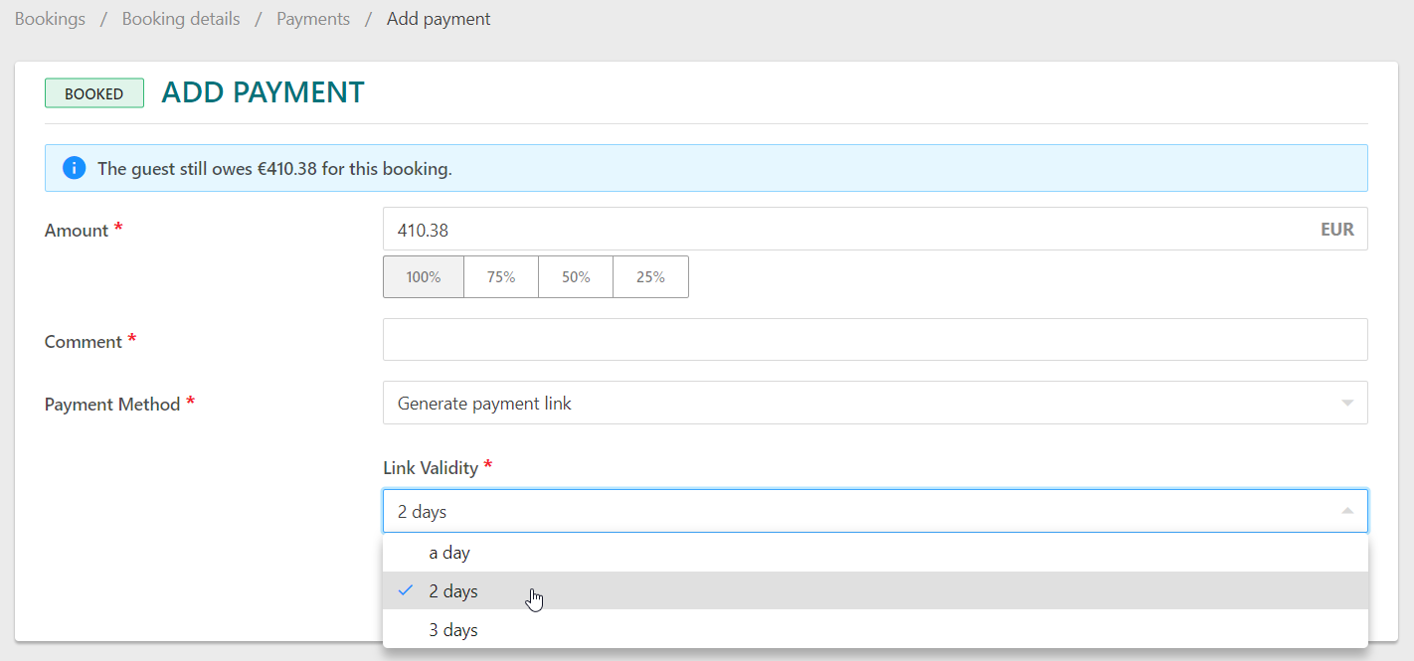The height and width of the screenshot is (661, 1414).
Task: Click the checkmark beside 2 days option
Action: pyautogui.click(x=405, y=590)
